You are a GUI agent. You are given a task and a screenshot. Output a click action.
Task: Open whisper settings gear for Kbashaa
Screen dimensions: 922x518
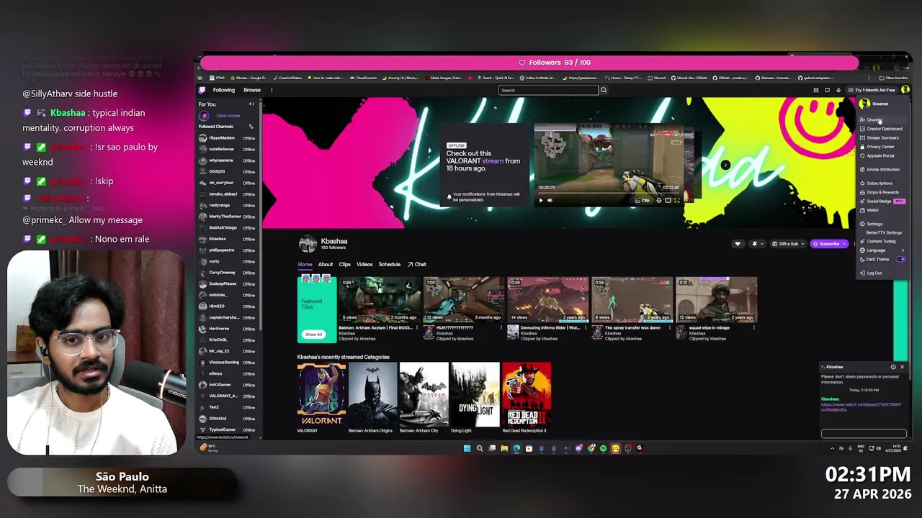(893, 367)
